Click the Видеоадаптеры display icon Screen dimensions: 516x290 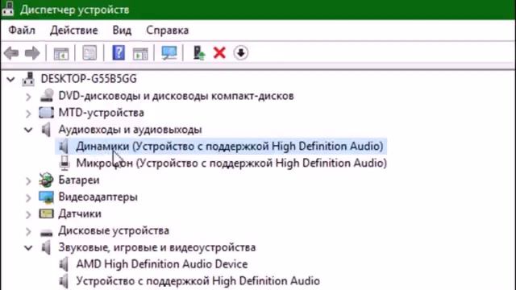click(46, 197)
